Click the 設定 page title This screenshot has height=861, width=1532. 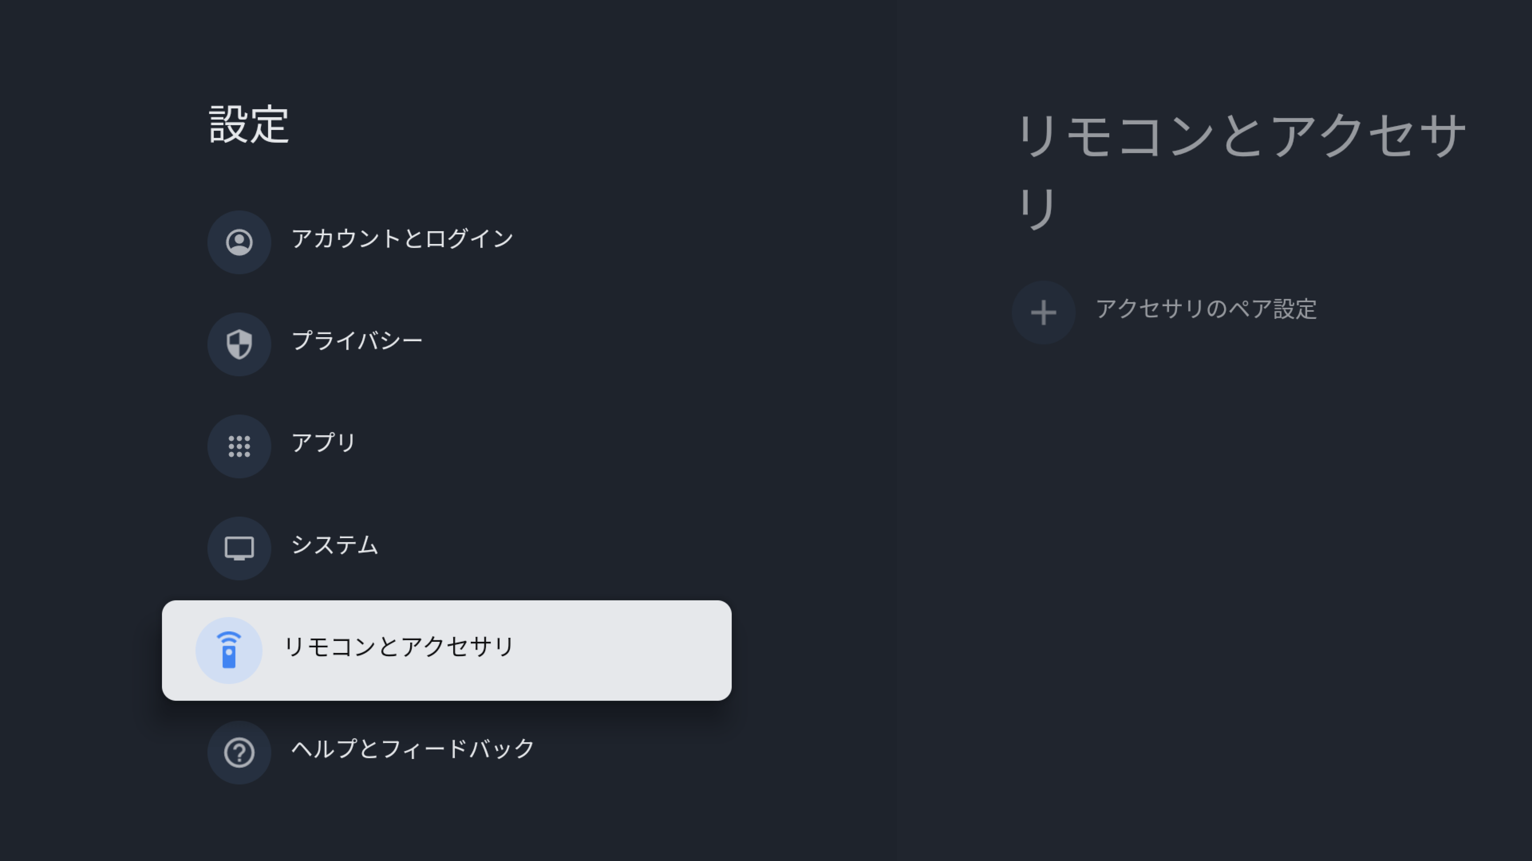tap(249, 125)
